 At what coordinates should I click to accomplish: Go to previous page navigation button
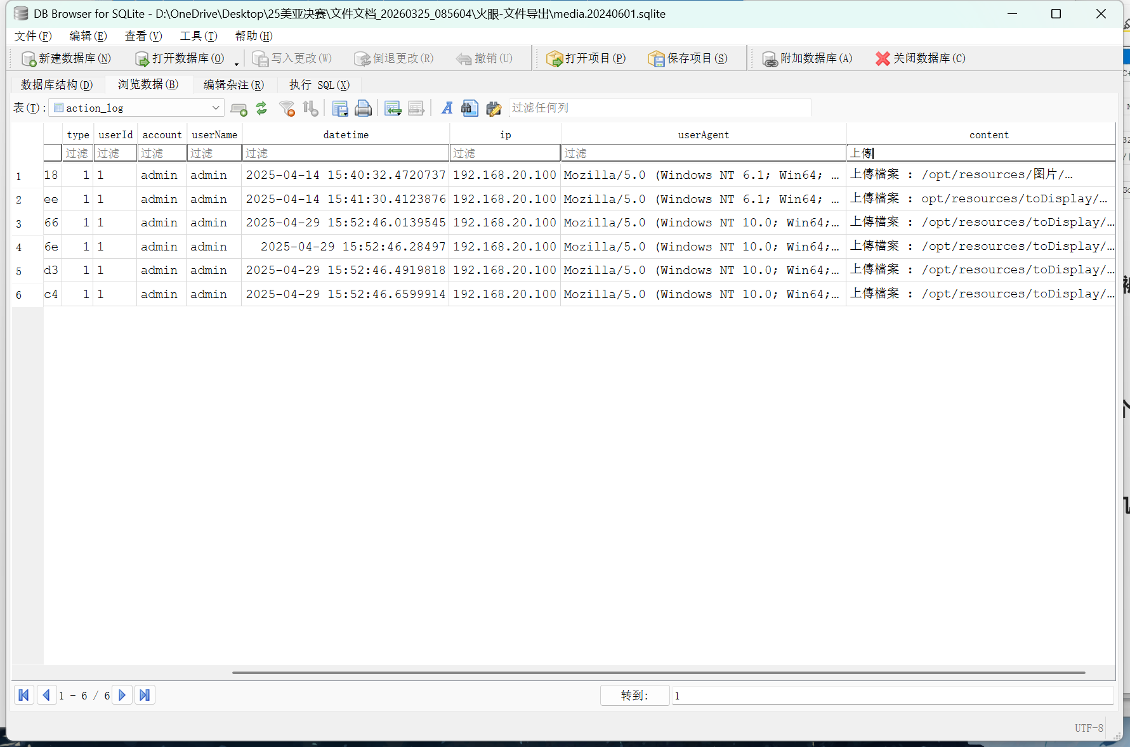46,695
